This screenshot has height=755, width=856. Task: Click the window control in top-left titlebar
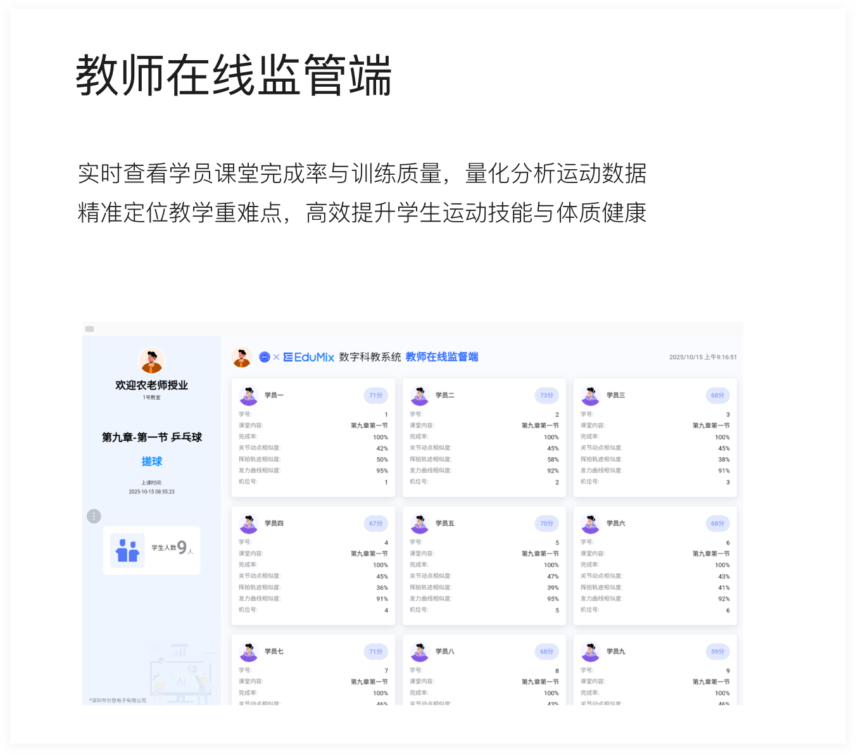[x=89, y=329]
